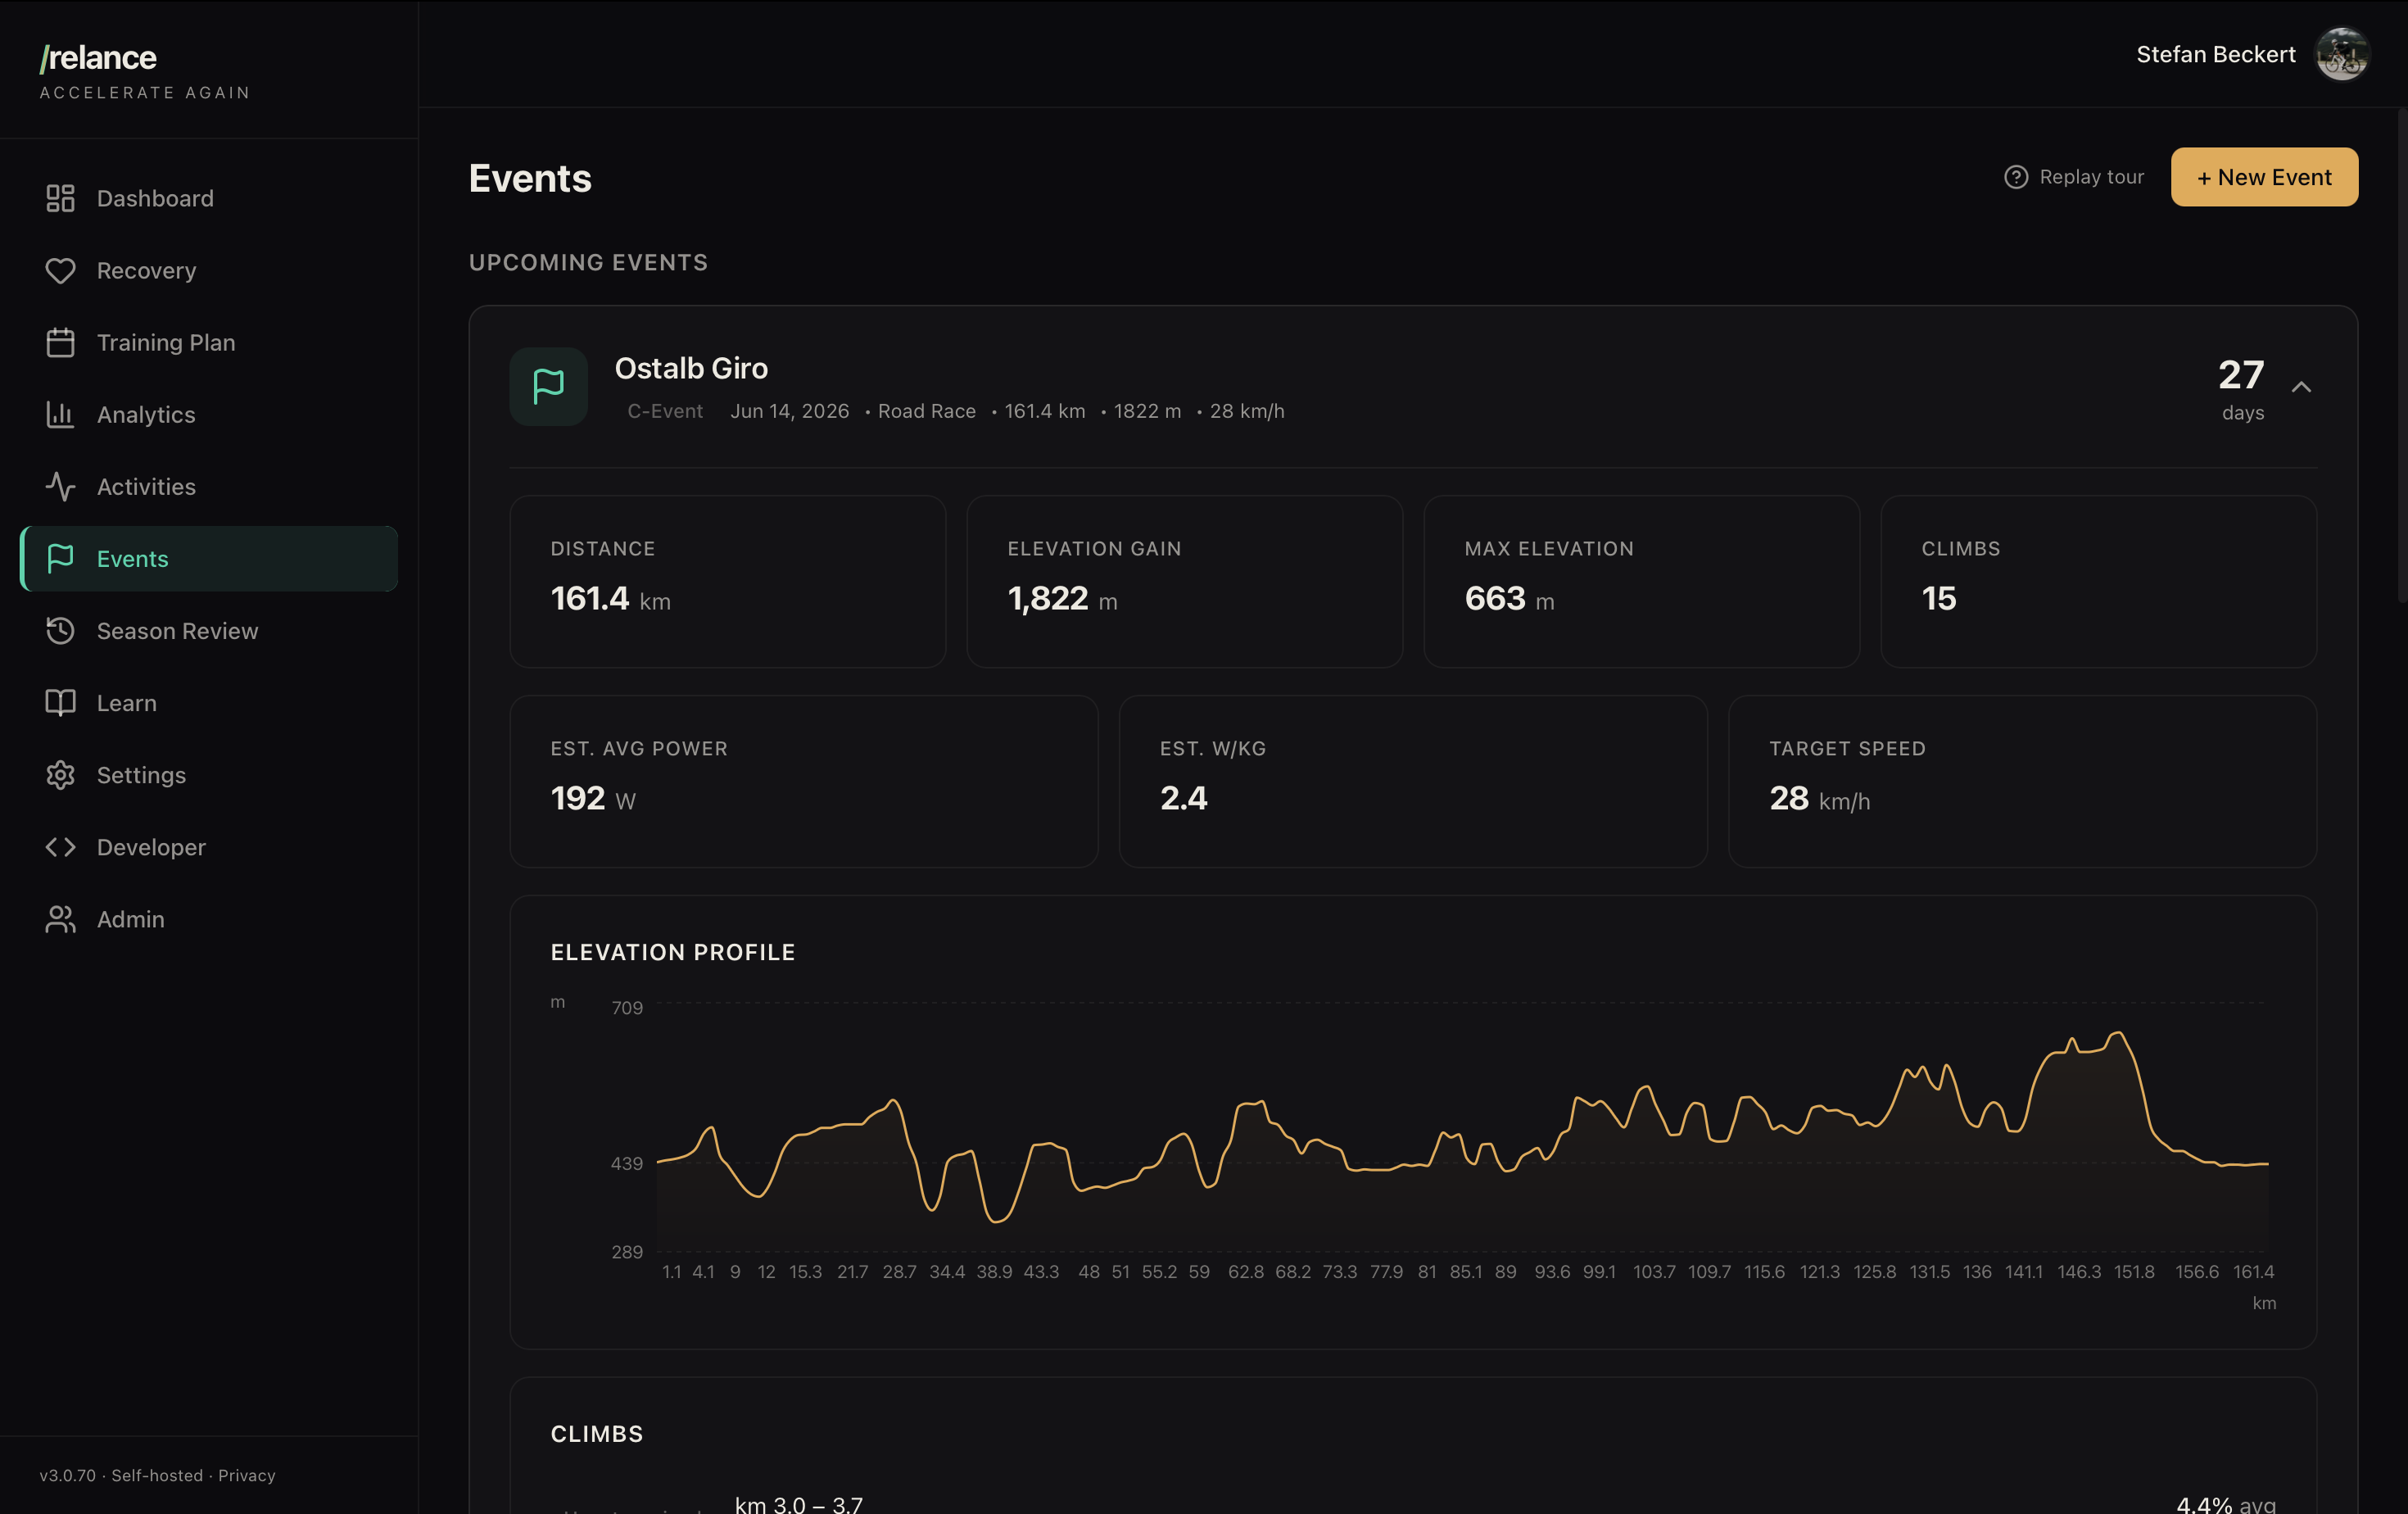The height and width of the screenshot is (1514, 2408).
Task: Click the 81 km x-axis tick
Action: point(1427,1271)
